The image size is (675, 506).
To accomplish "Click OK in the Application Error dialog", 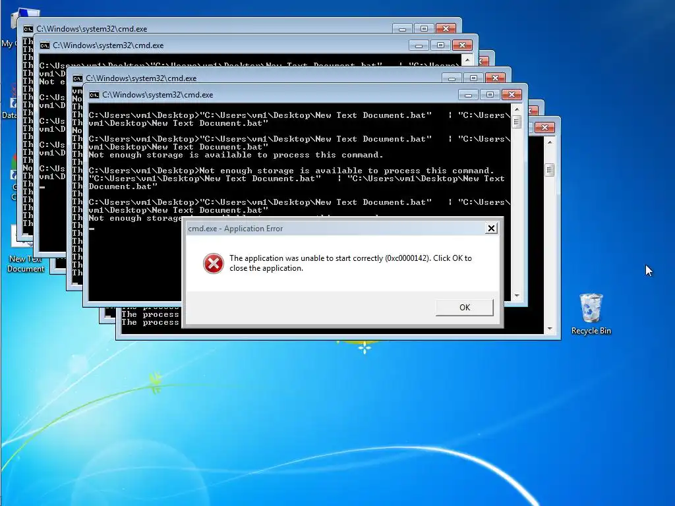I will pyautogui.click(x=465, y=307).
